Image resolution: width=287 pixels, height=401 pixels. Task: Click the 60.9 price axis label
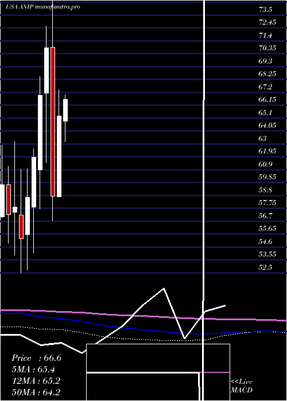265,164
